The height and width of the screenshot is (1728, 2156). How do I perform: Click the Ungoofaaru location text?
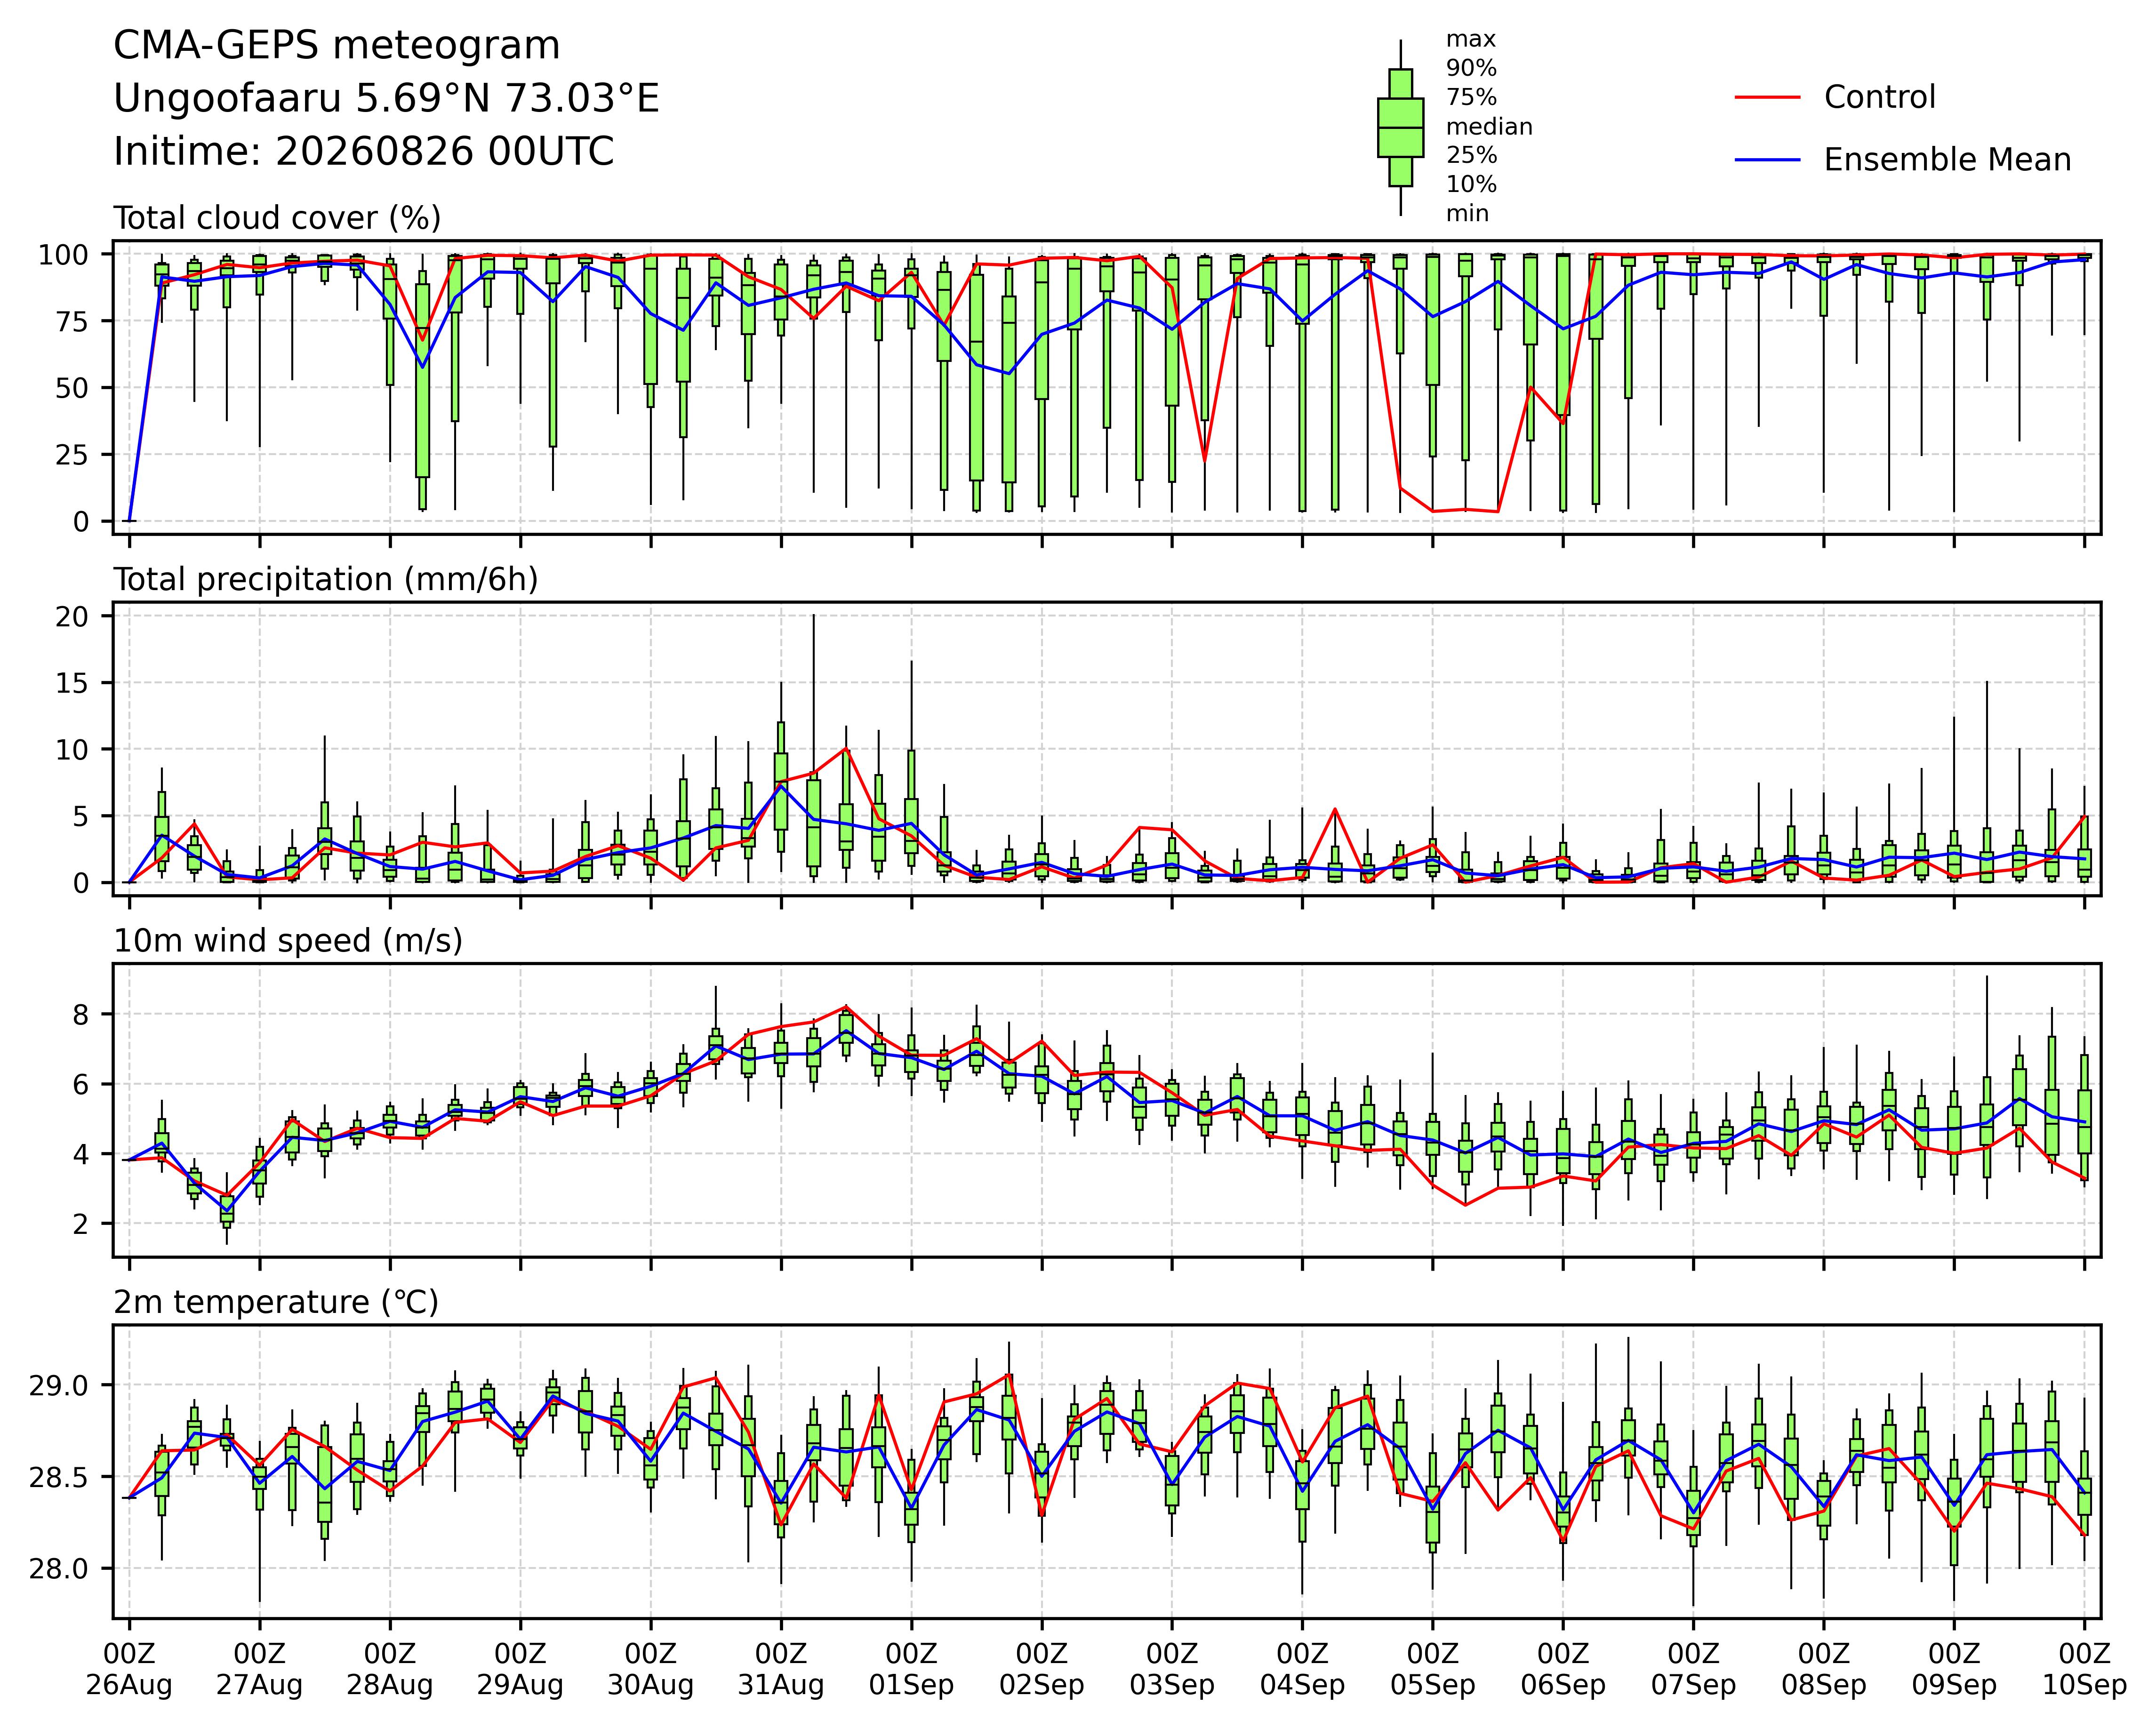point(386,99)
